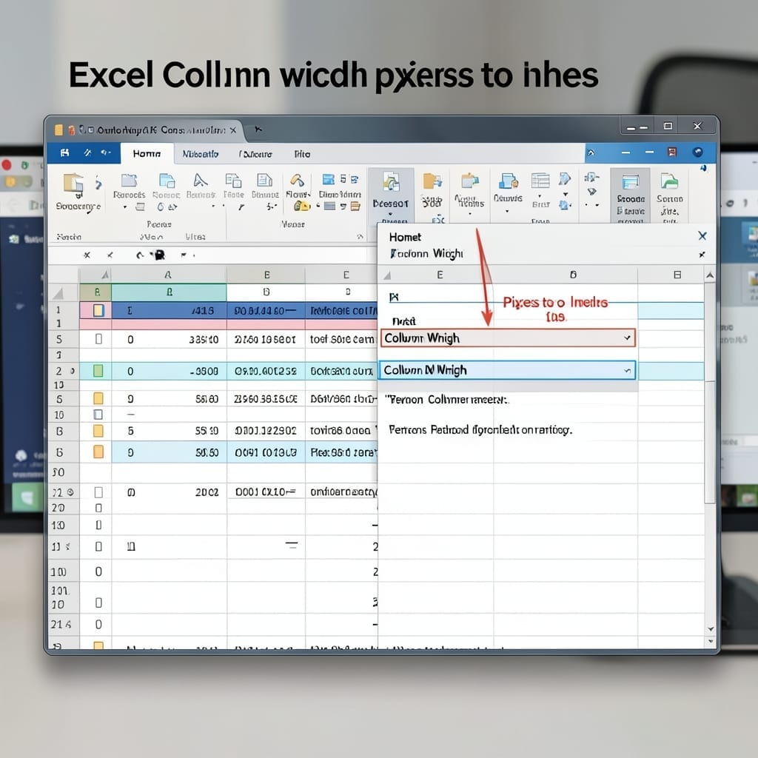
Task: Click the large clipboard paste icon in ribbon
Action: point(73,184)
